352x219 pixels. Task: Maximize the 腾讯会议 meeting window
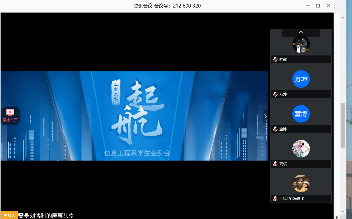318,6
